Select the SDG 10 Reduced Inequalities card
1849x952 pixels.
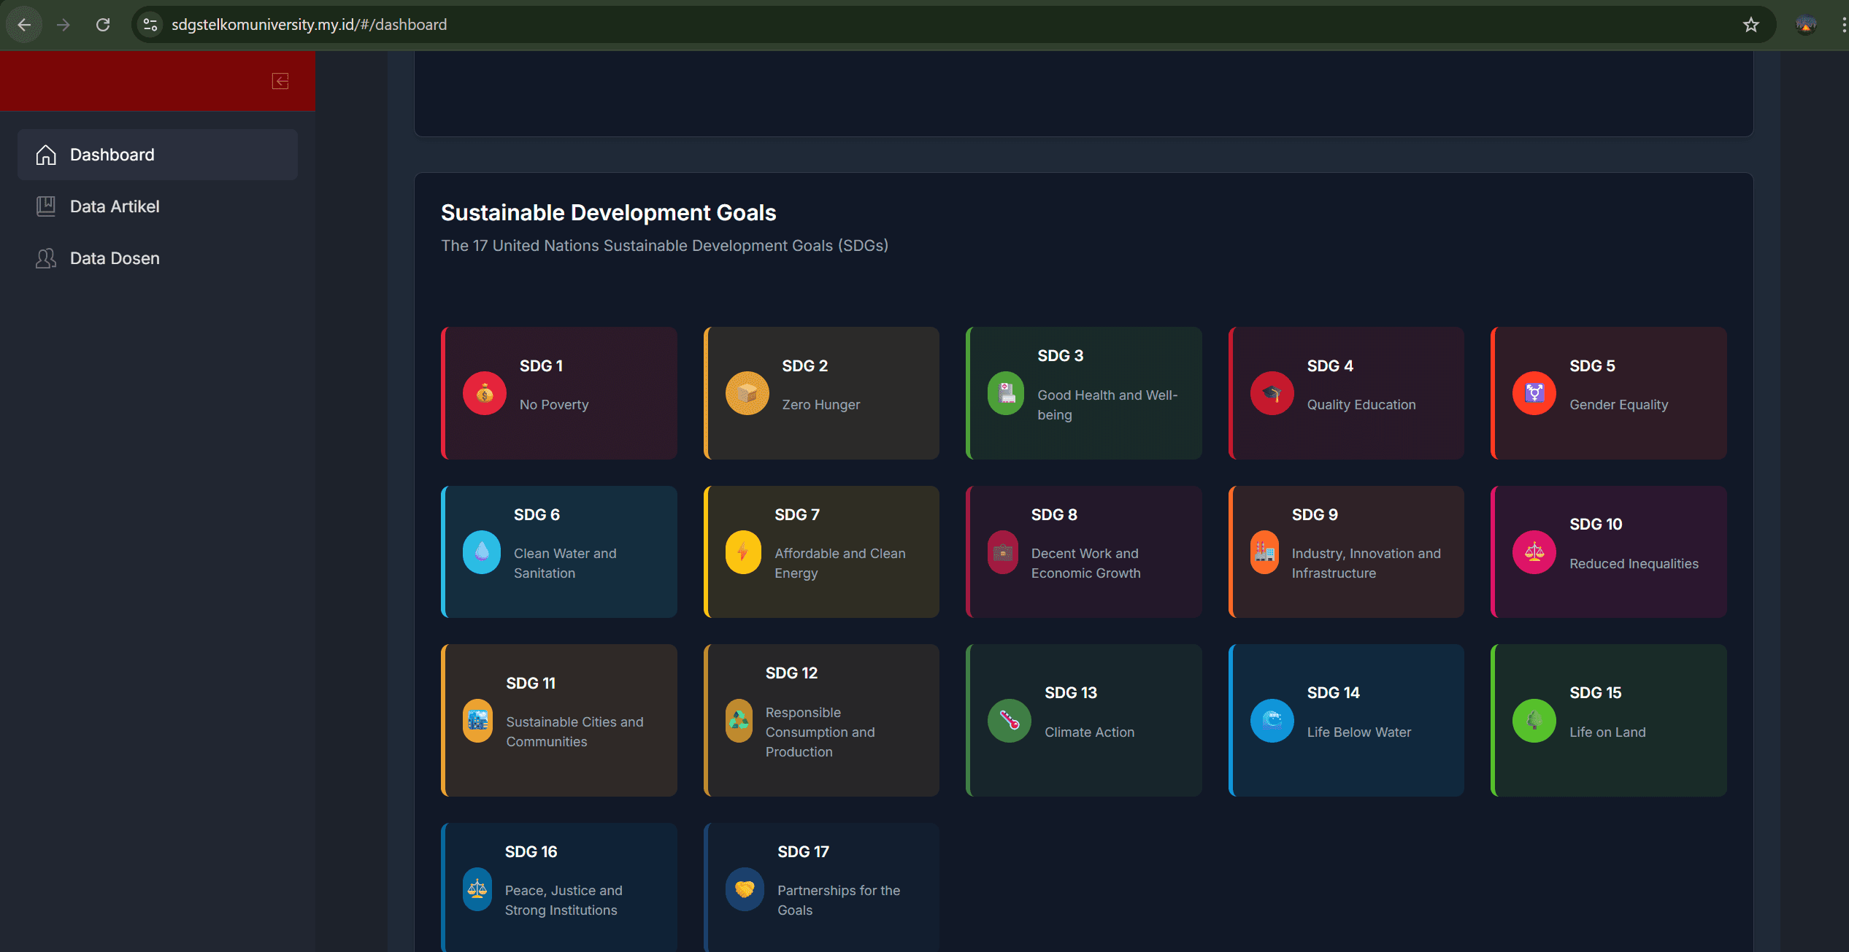[x=1608, y=552]
